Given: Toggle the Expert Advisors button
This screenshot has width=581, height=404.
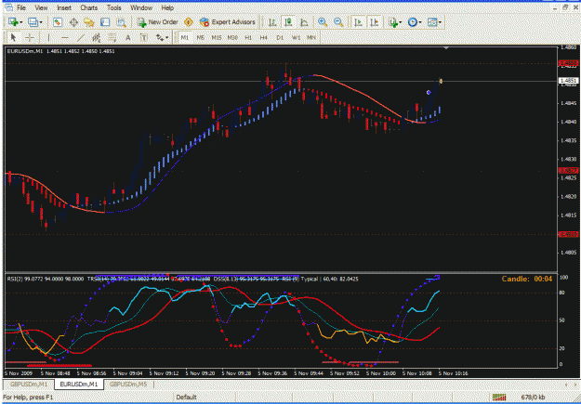Looking at the screenshot, I should (227, 22).
